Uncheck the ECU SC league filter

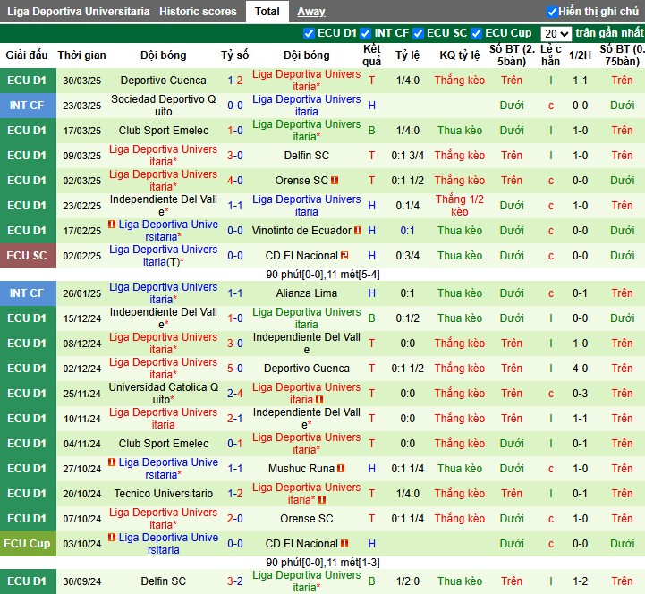[418, 33]
